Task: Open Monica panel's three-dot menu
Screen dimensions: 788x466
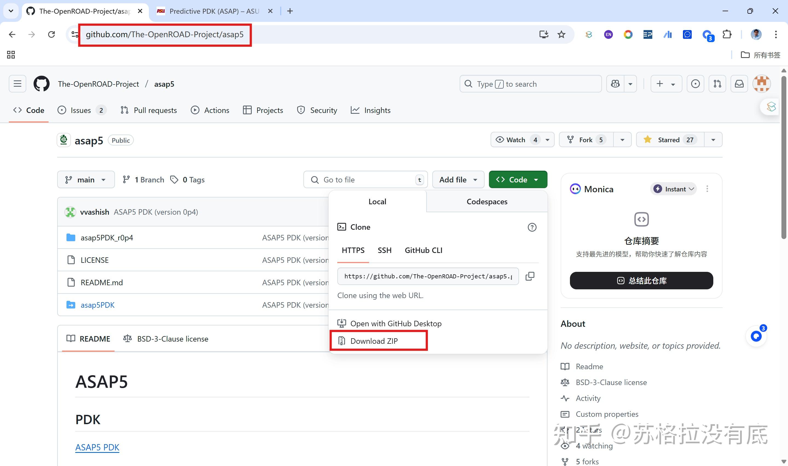Action: coord(707,189)
